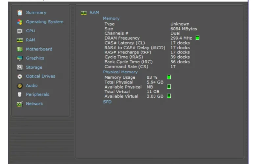The image size is (263, 164).
Task: Select the '56 clocks' bank cycle value
Action: click(180, 62)
